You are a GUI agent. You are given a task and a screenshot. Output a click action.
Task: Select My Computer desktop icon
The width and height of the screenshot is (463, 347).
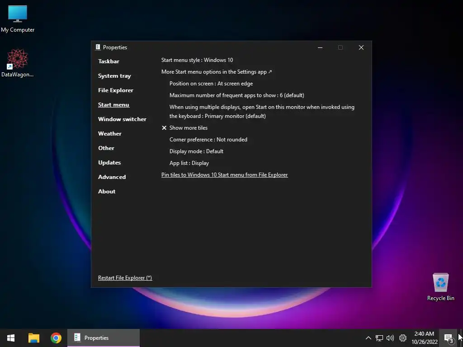pos(18,19)
